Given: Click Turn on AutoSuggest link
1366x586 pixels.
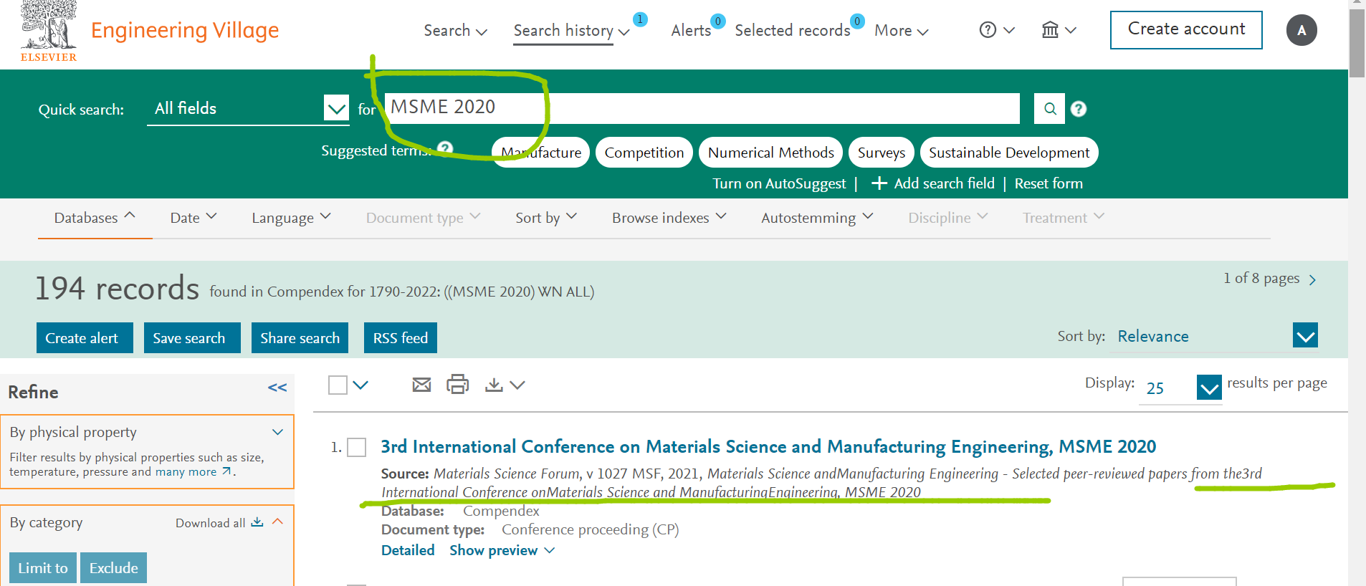Looking at the screenshot, I should (779, 183).
